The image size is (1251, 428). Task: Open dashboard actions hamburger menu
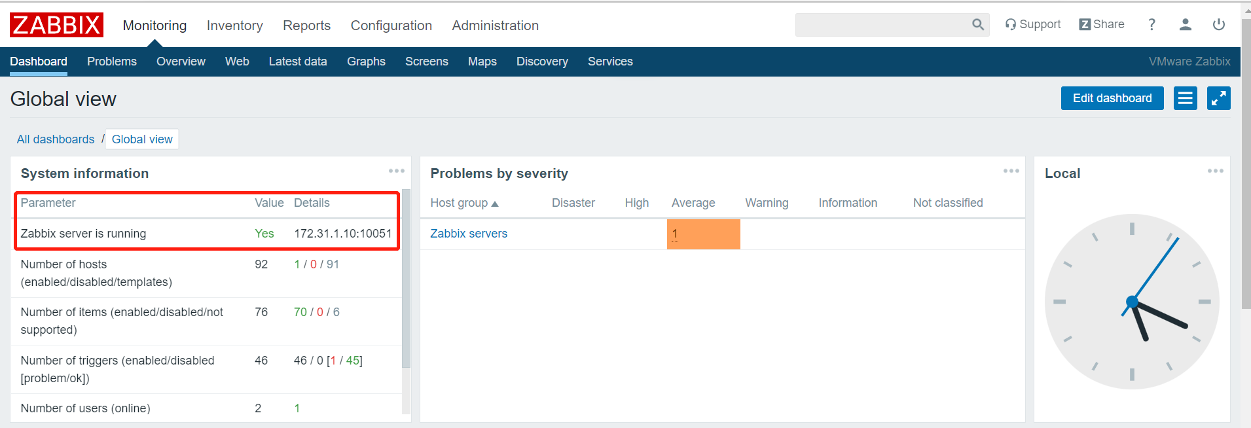point(1185,98)
